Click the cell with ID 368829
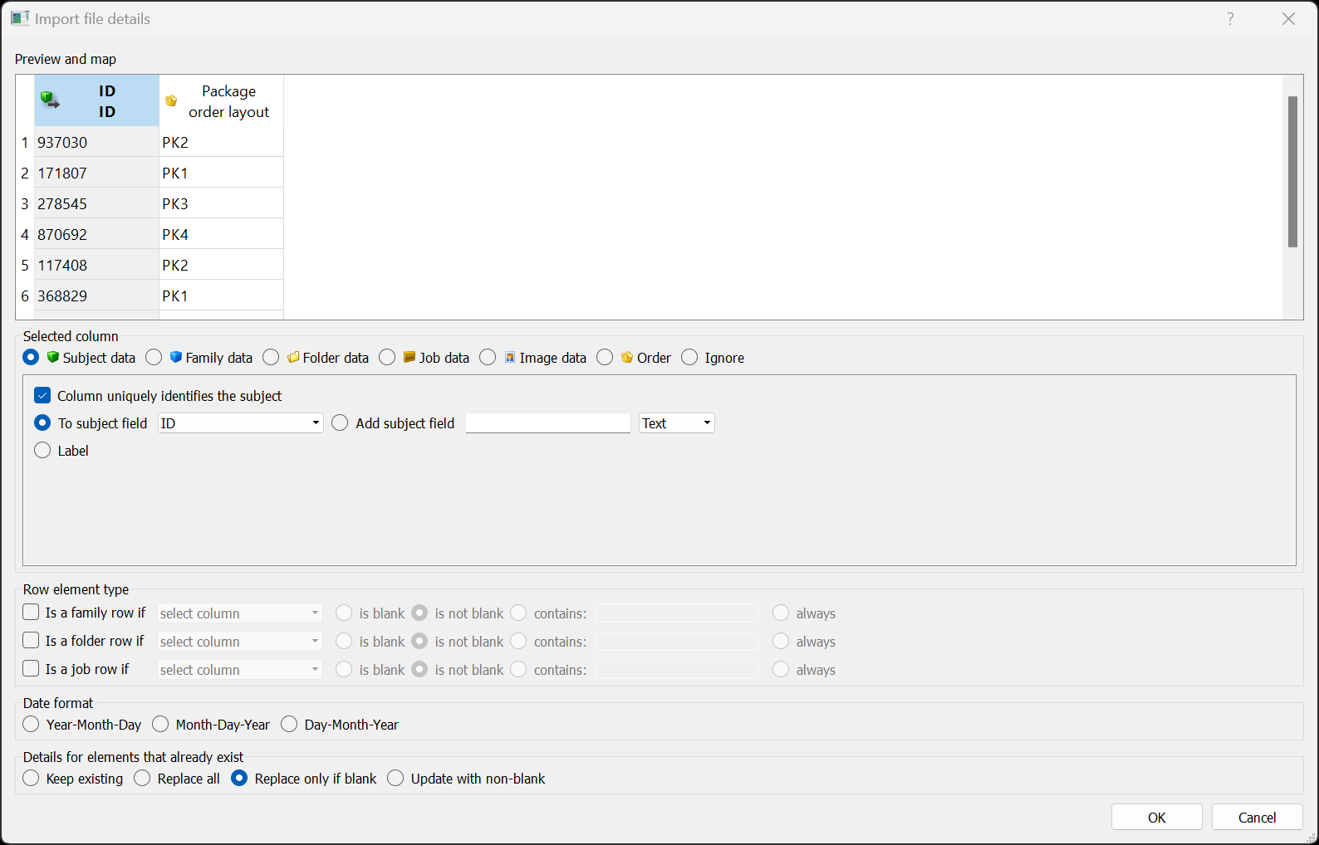This screenshot has height=845, width=1319. [96, 296]
